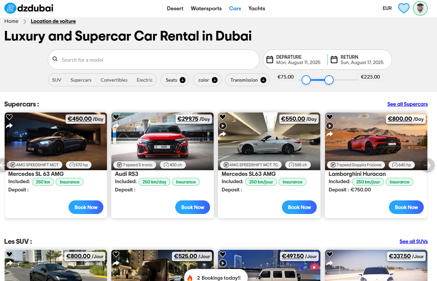Play video for the Lamborghini Huracan card
Image resolution: width=437 pixels, height=281 pixels.
329,126
